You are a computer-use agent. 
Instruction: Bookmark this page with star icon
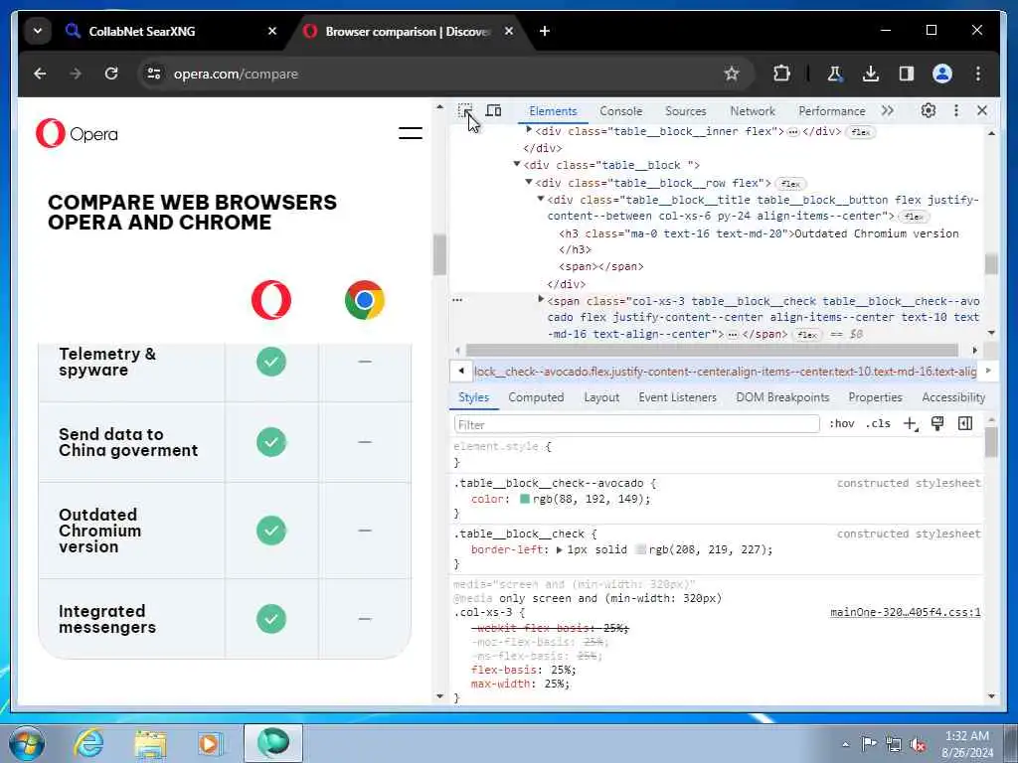(732, 74)
